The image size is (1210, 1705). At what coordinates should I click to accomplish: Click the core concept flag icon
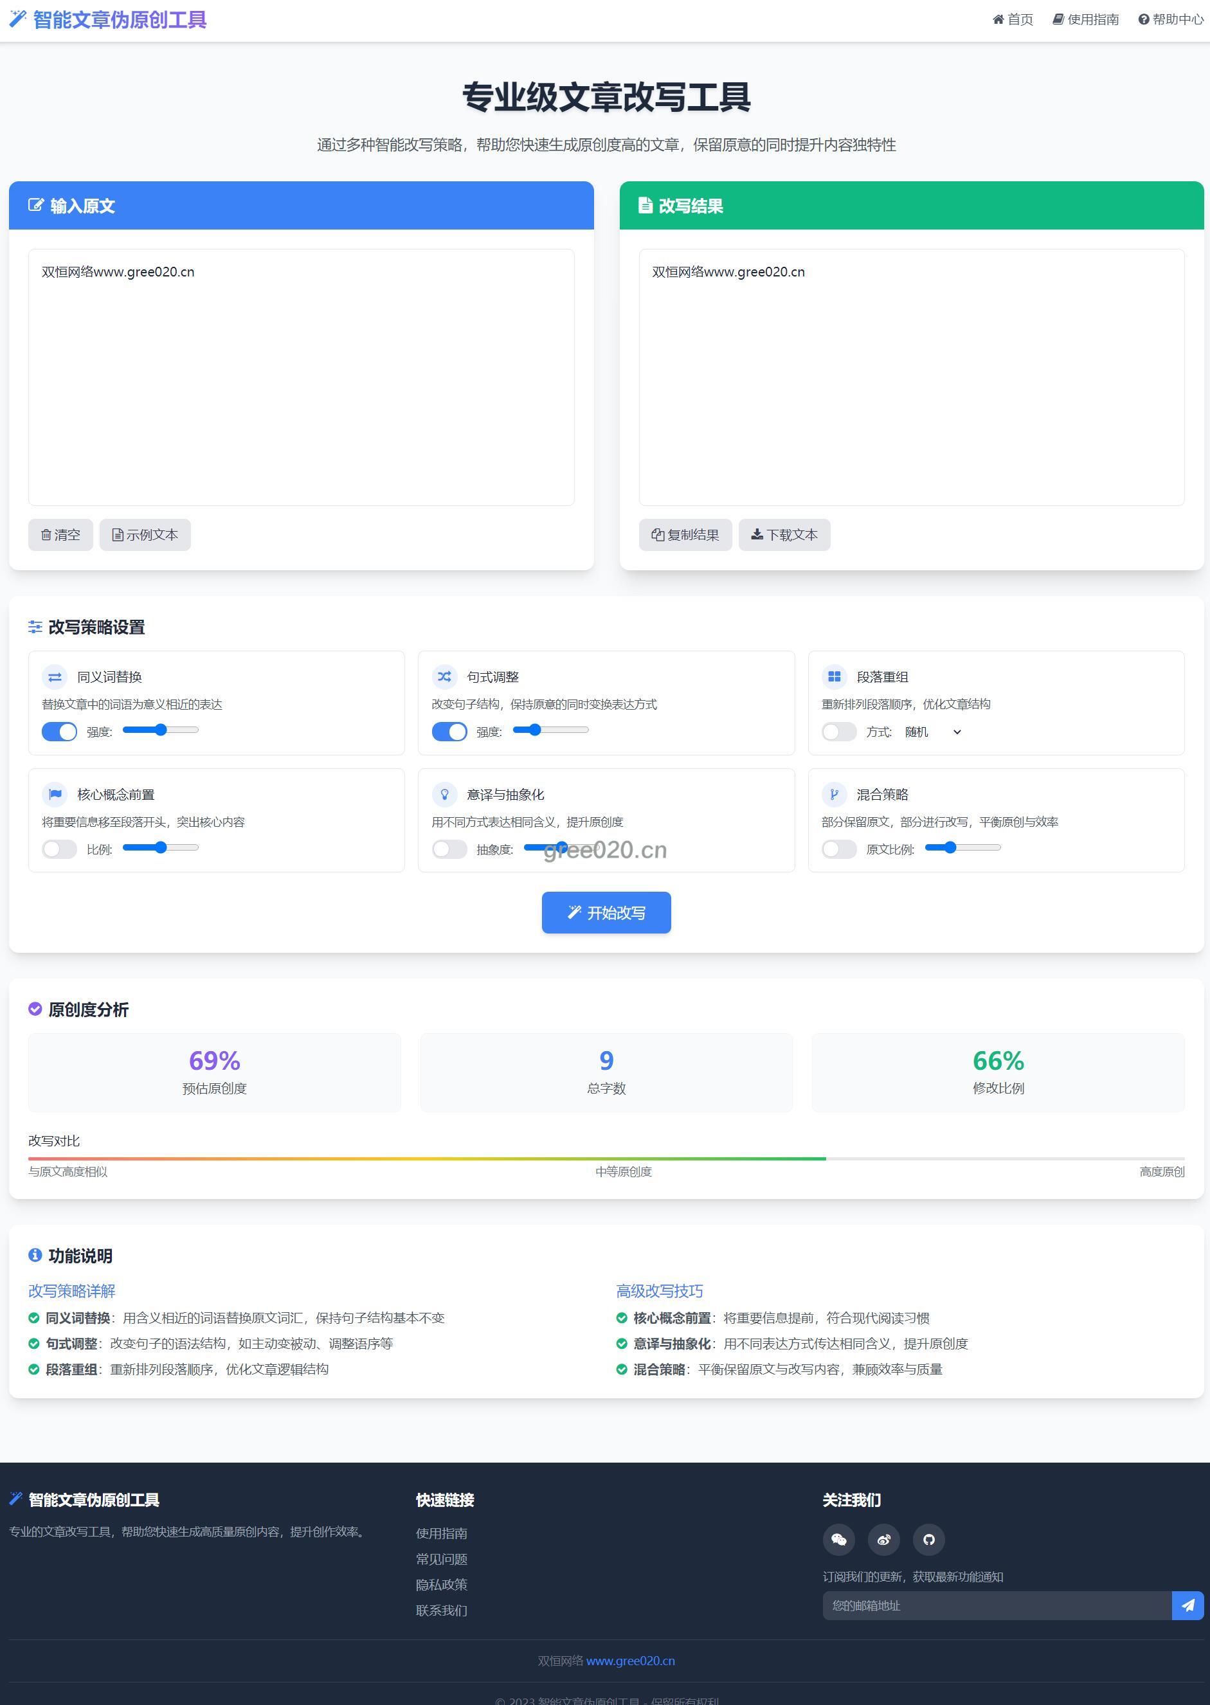tap(55, 795)
